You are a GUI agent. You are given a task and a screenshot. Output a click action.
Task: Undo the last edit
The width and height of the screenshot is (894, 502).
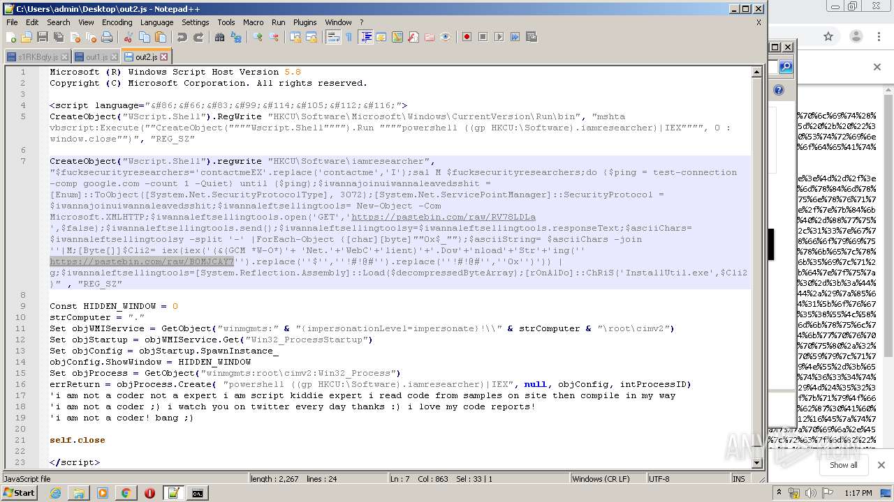coord(182,37)
